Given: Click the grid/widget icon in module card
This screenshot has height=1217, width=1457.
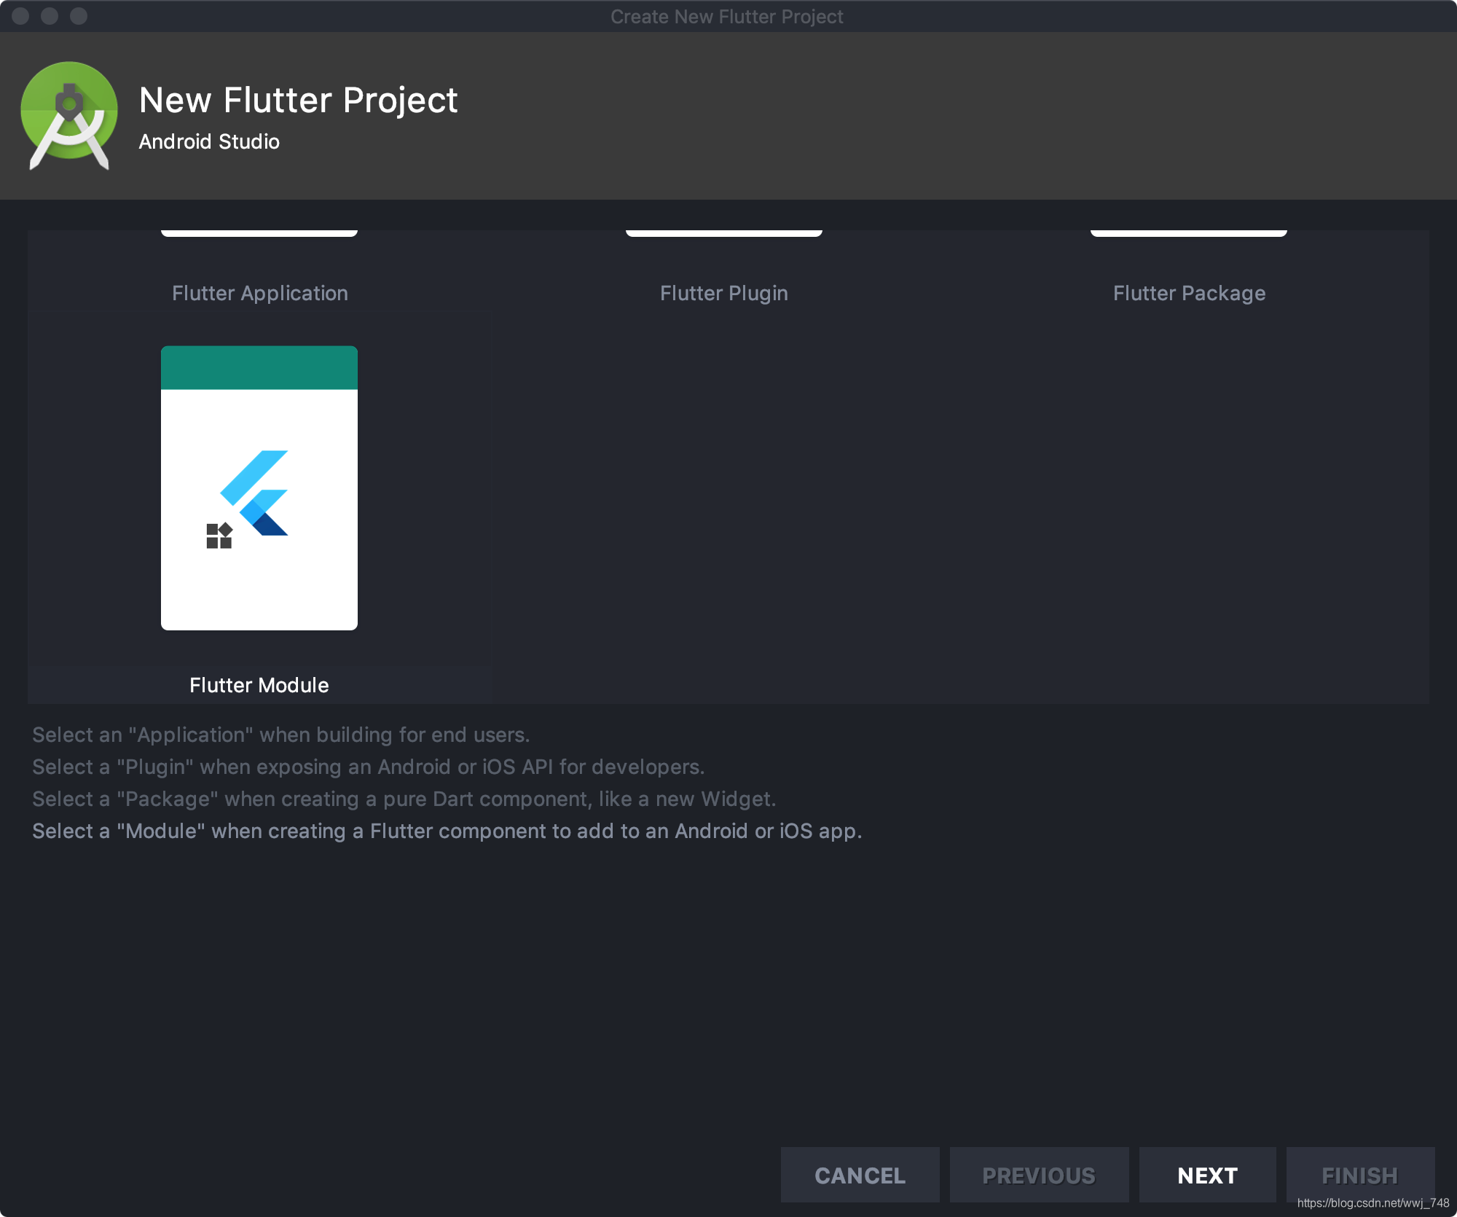Looking at the screenshot, I should [x=219, y=536].
